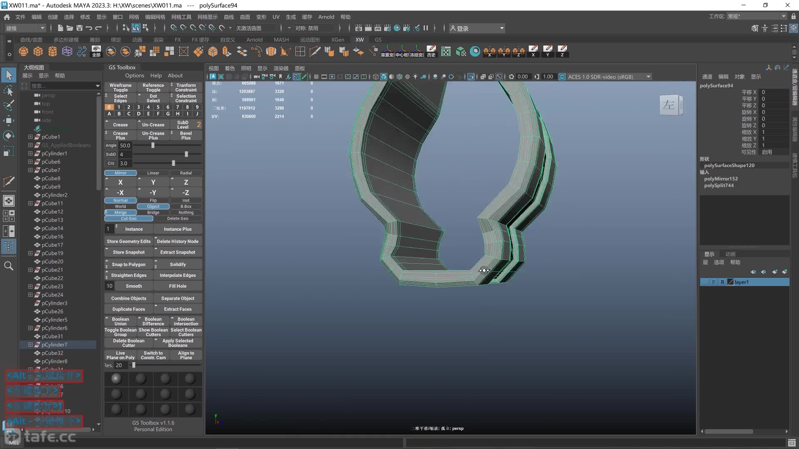The image size is (799, 449).
Task: Select World mirror space
Action: (120, 207)
